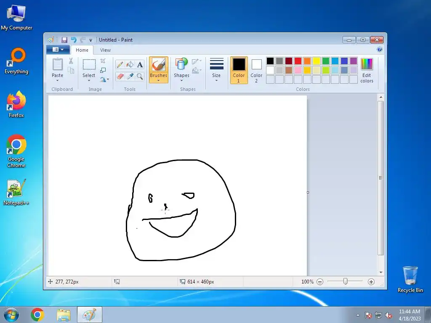
Task: Select Color 2 background box
Action: pos(256,70)
